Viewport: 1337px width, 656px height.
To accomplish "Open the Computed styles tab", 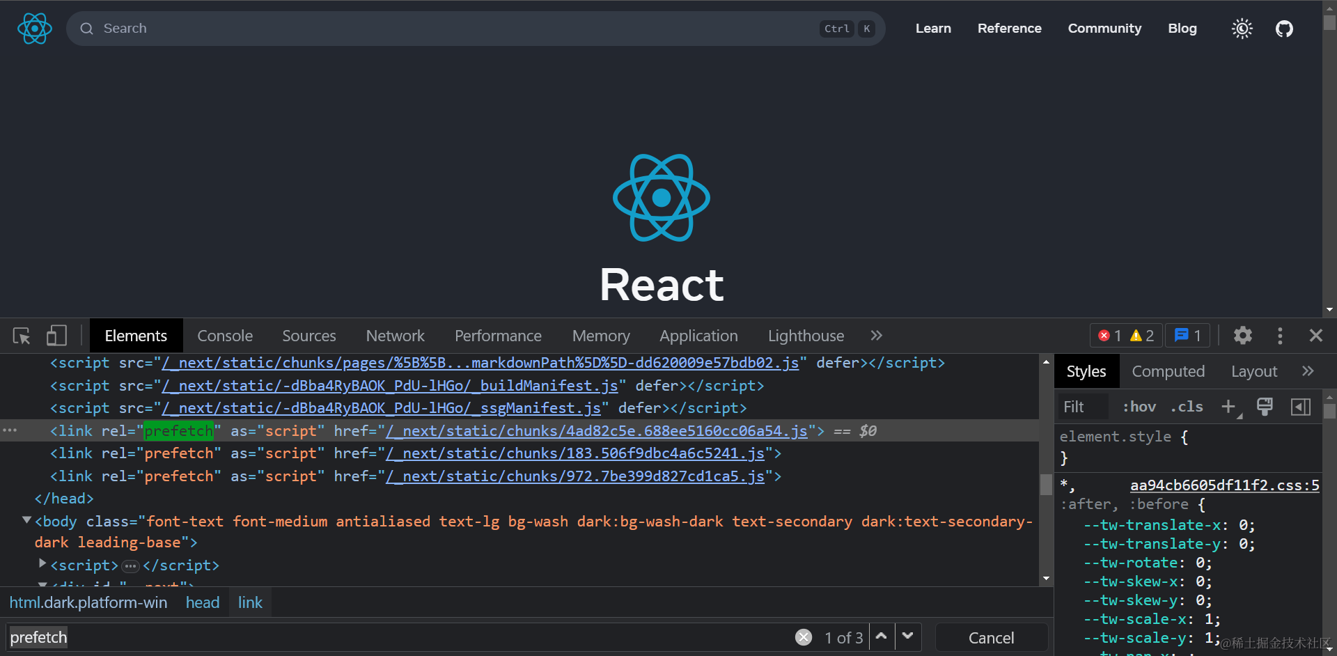I will (x=1168, y=371).
